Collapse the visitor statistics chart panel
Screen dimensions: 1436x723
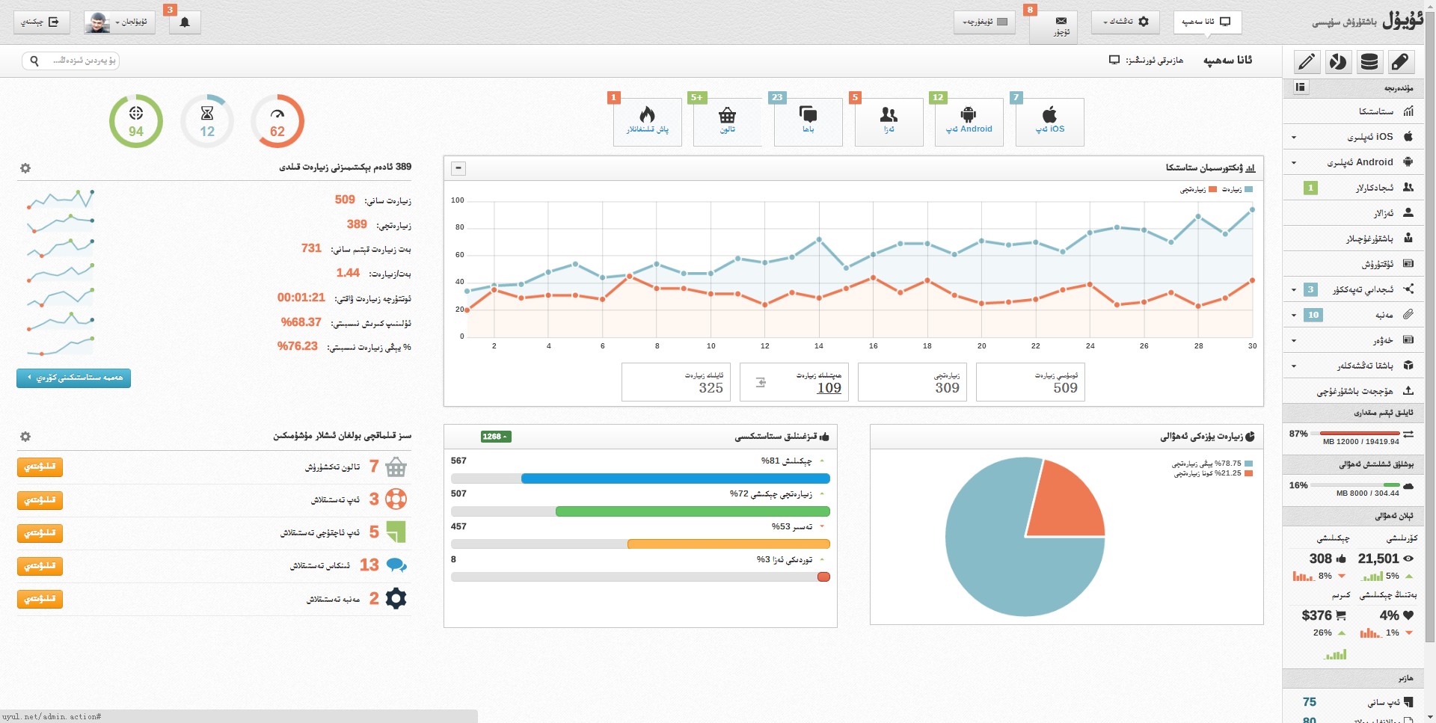click(459, 168)
